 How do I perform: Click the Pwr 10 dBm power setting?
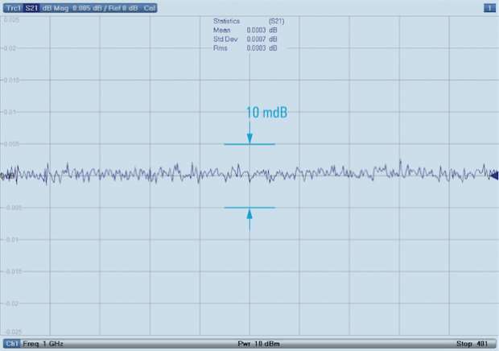[249, 343]
